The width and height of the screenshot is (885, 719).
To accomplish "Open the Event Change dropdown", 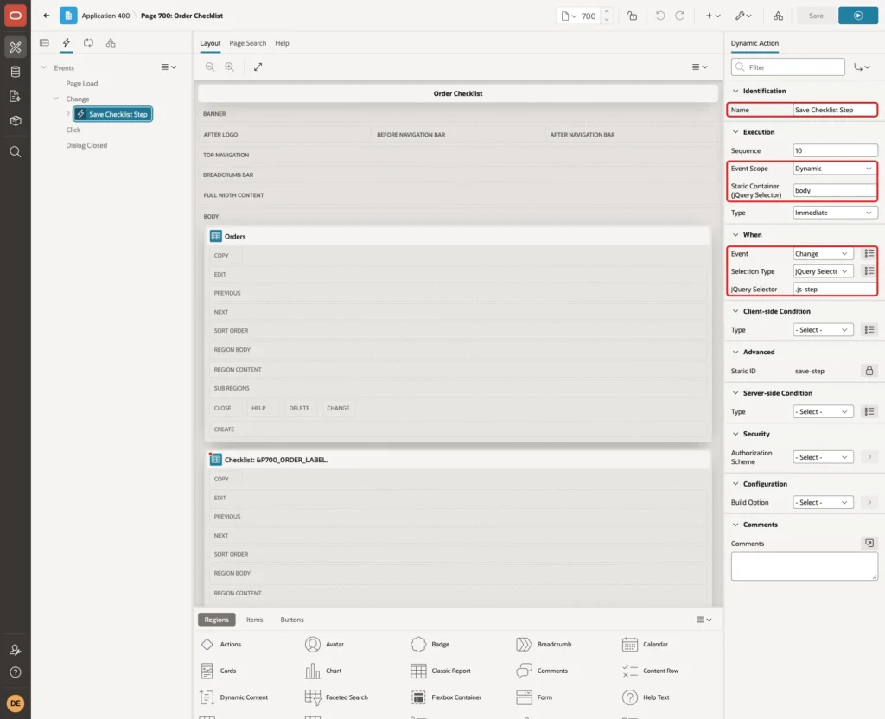I will click(822, 254).
